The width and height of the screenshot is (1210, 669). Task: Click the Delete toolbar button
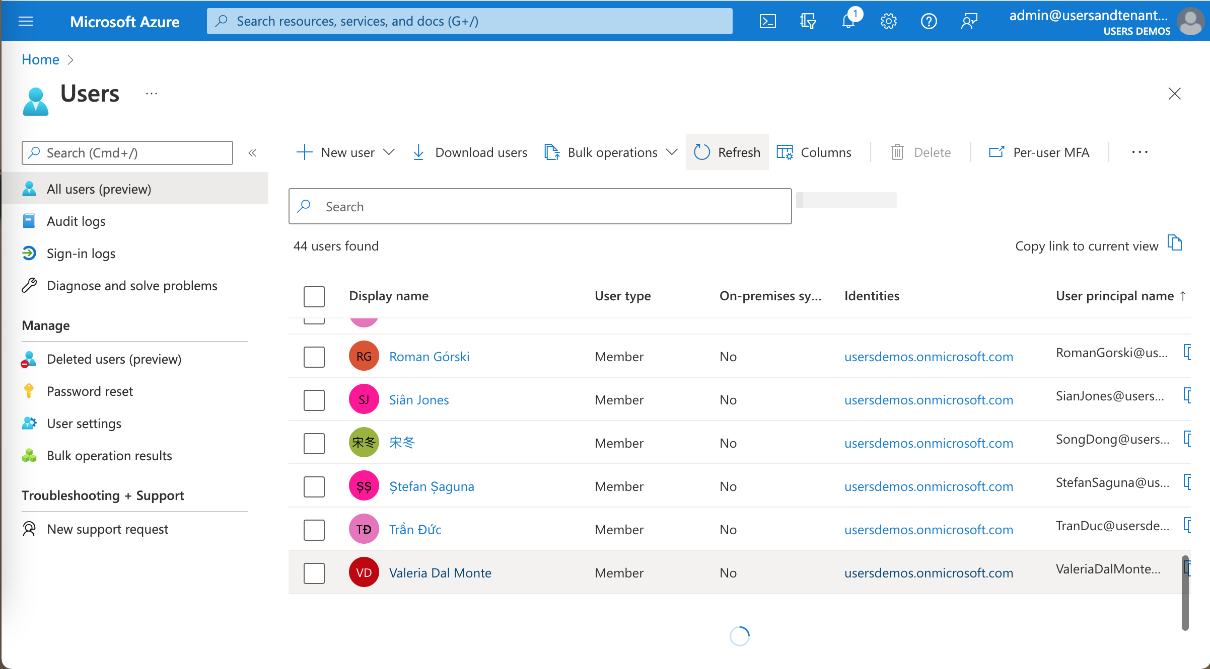(x=920, y=152)
